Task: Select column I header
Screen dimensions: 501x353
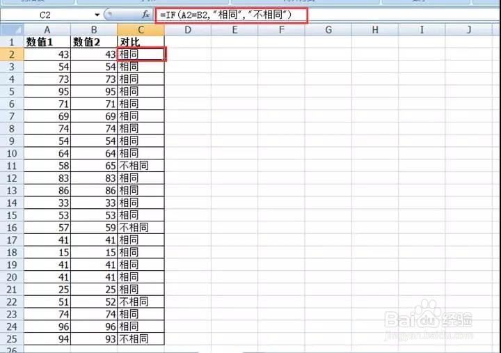Action: [422, 30]
